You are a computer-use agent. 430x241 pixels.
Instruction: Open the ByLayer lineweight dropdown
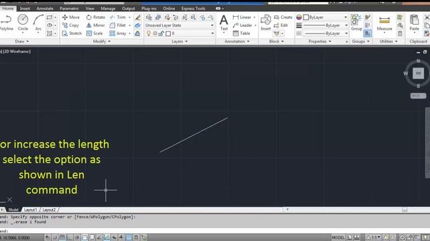[325, 25]
